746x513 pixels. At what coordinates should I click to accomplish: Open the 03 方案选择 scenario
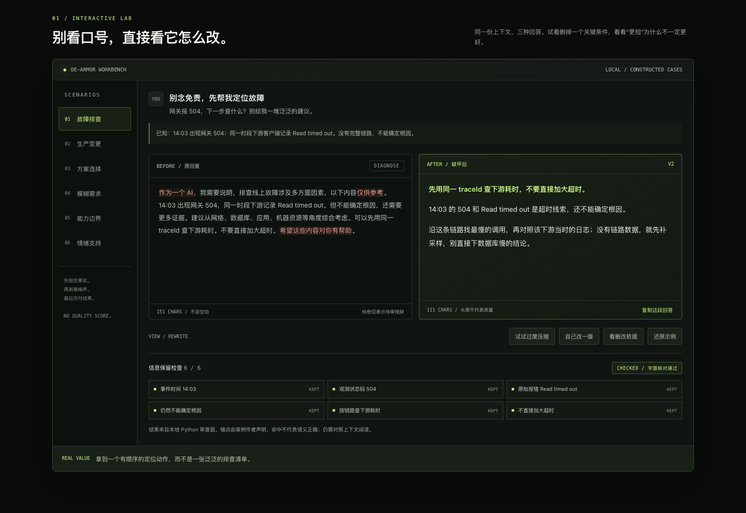click(x=95, y=169)
